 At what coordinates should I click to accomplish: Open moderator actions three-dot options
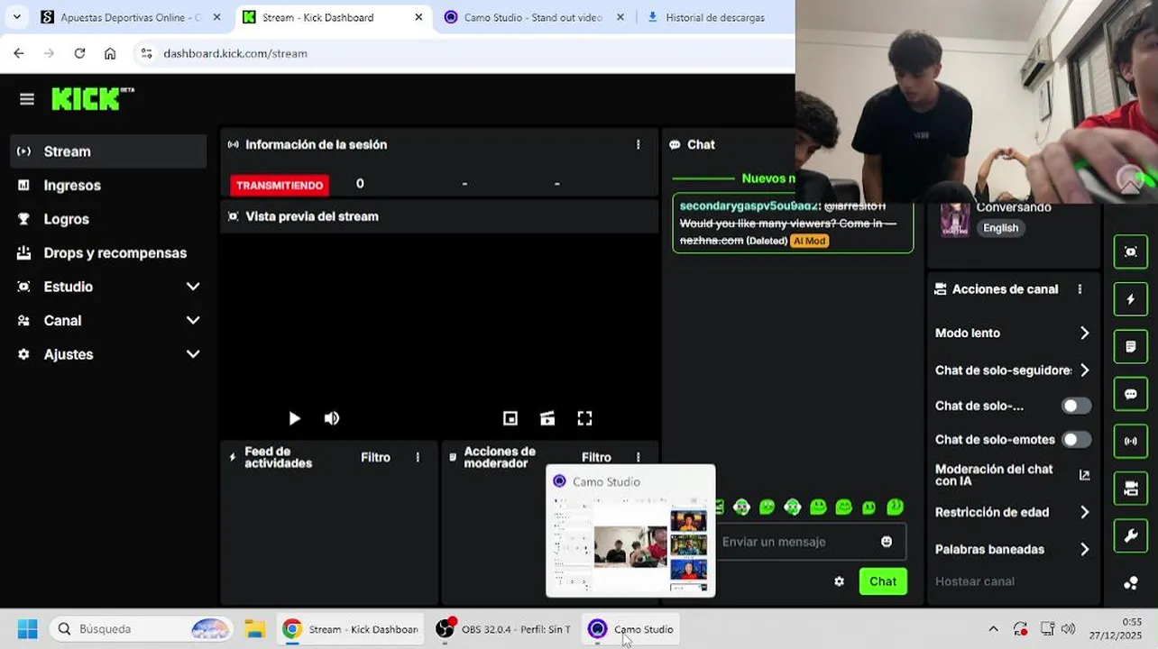tap(639, 458)
